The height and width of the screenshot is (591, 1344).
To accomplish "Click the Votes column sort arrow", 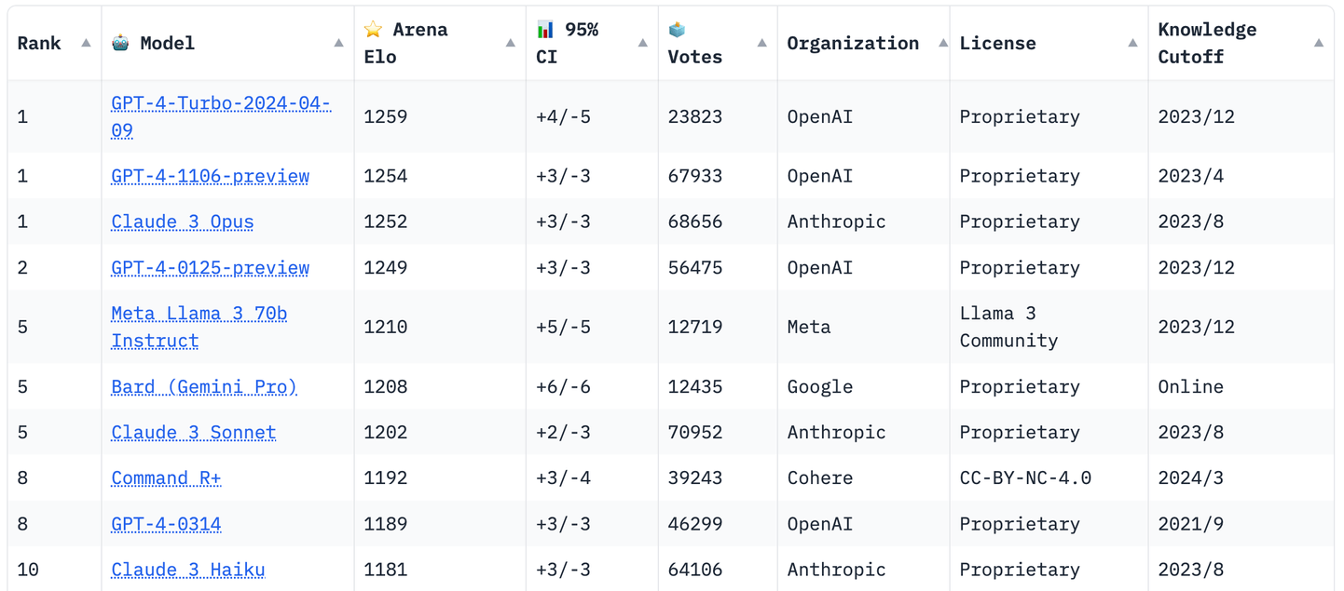I will (761, 43).
